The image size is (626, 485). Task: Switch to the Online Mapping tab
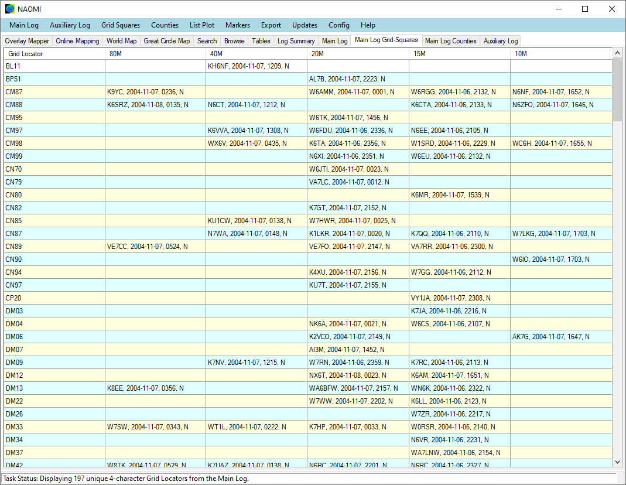coord(77,41)
